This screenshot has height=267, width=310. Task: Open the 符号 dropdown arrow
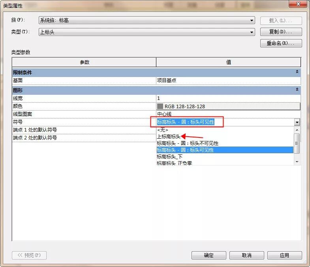point(297,122)
